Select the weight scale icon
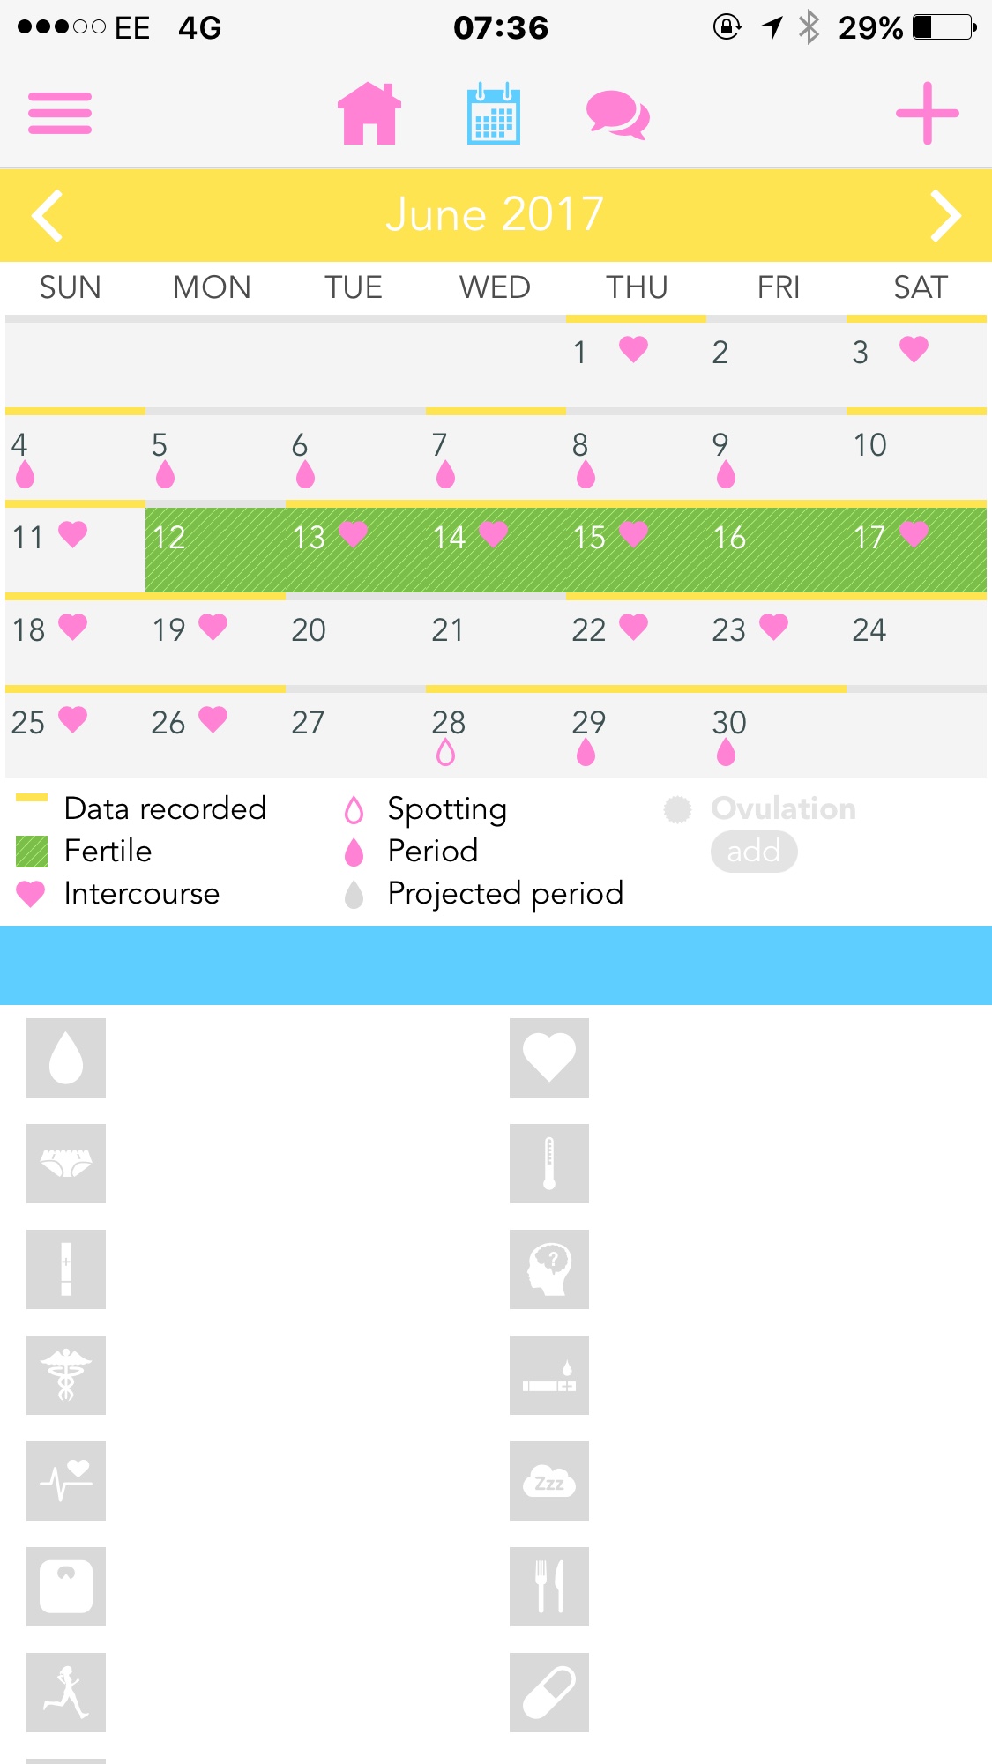 pyautogui.click(x=66, y=1587)
